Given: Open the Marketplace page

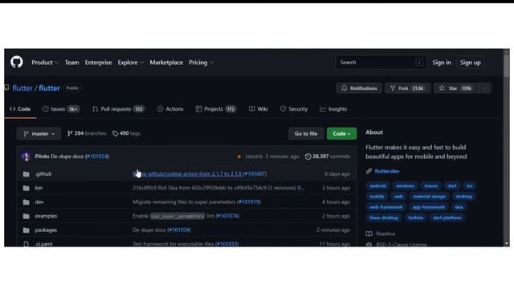Looking at the screenshot, I should [166, 63].
